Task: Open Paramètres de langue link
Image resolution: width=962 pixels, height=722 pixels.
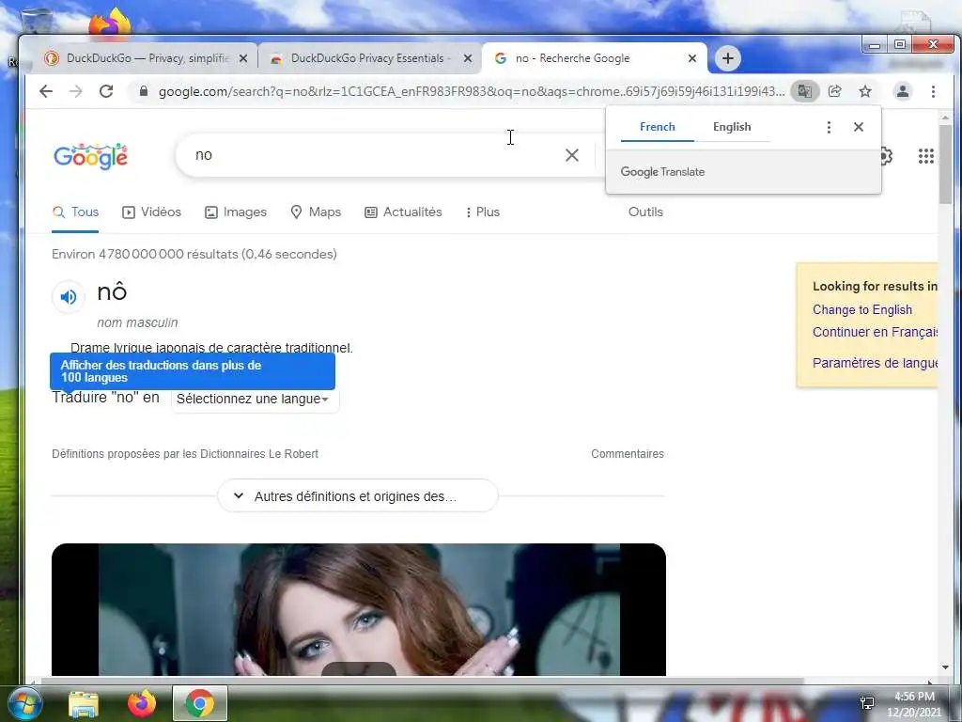Action: pyautogui.click(x=875, y=364)
